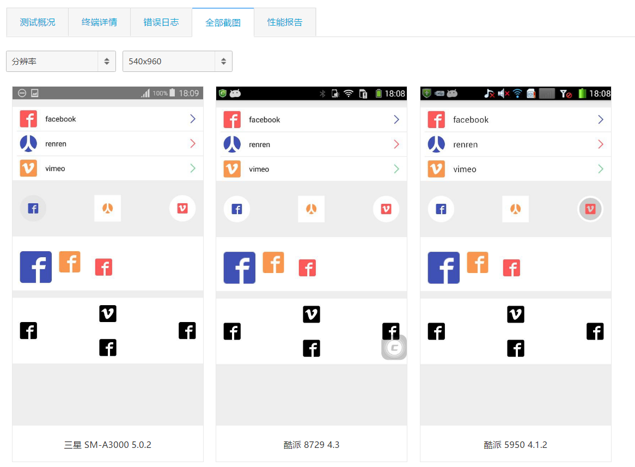Click renren icon in Coolpad 5950 list

point(436,144)
